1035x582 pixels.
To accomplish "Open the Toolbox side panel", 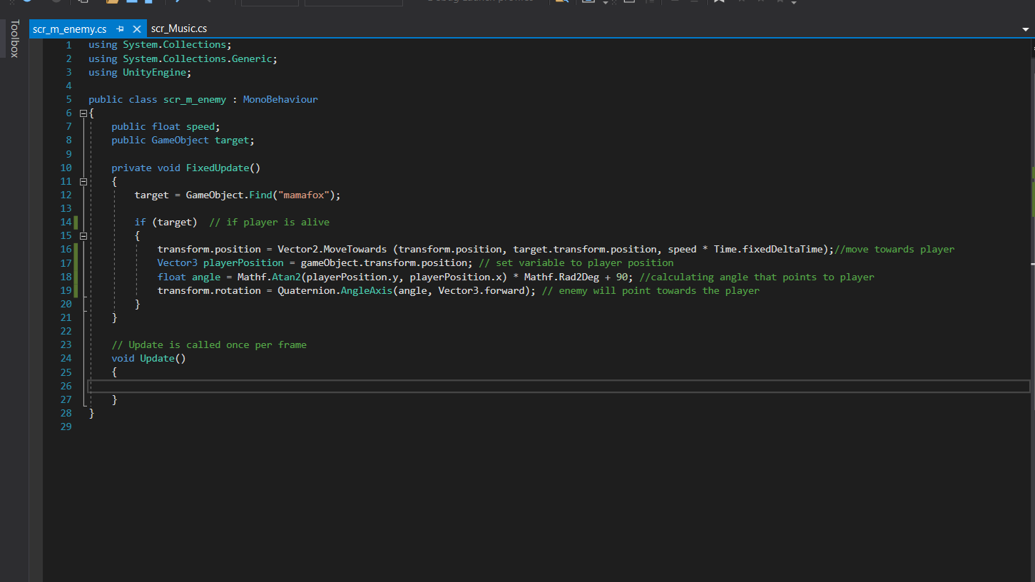I will click(x=14, y=39).
